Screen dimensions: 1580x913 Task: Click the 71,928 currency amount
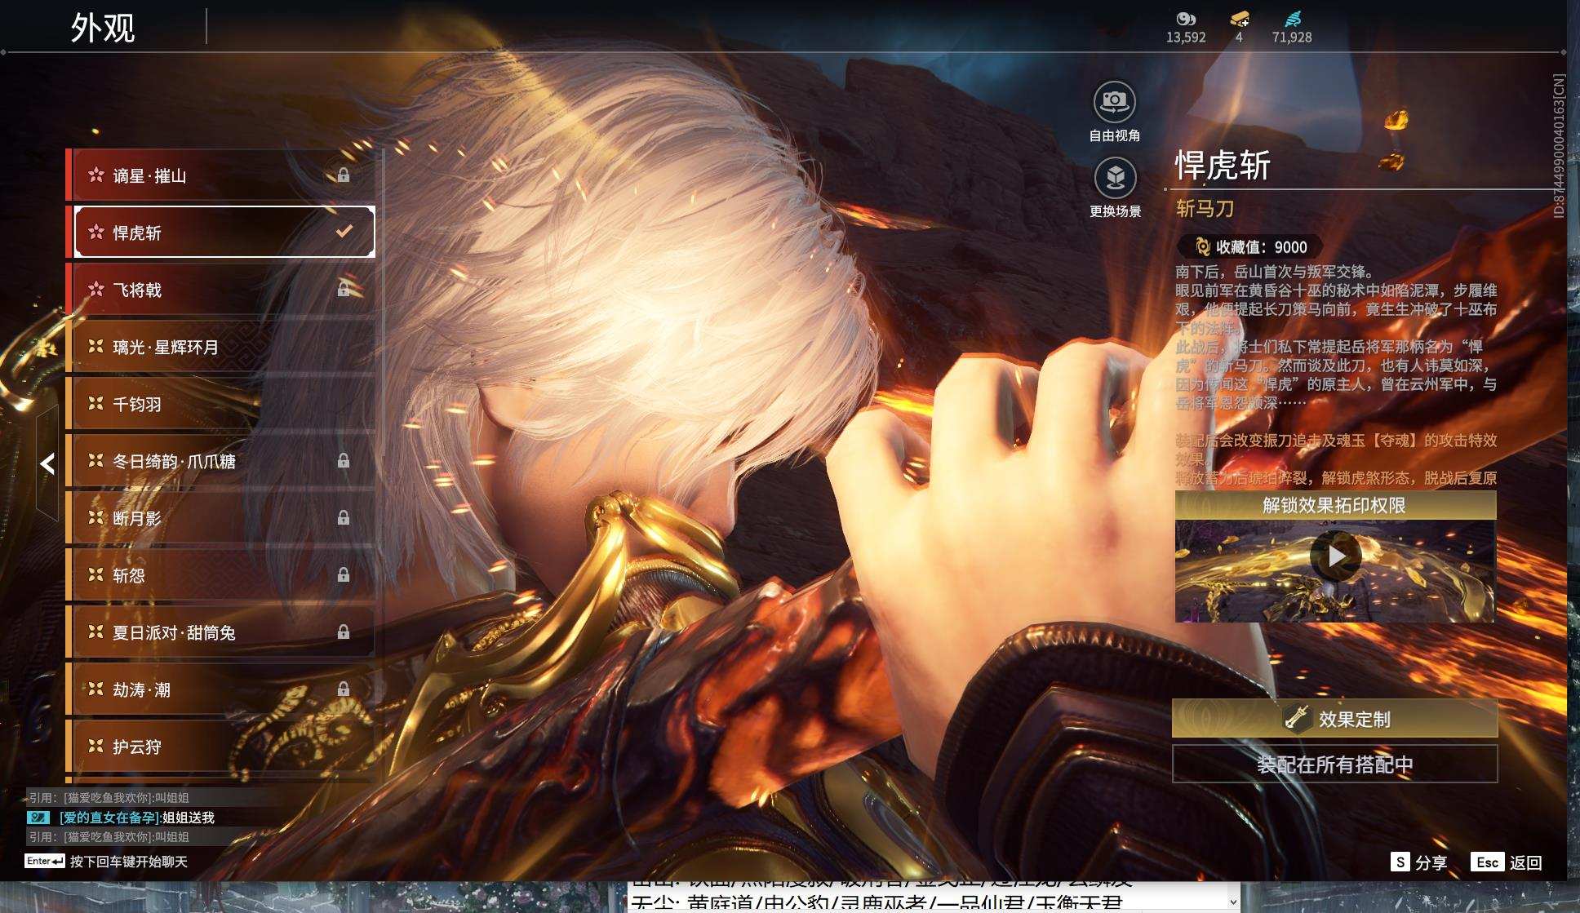tap(1292, 38)
